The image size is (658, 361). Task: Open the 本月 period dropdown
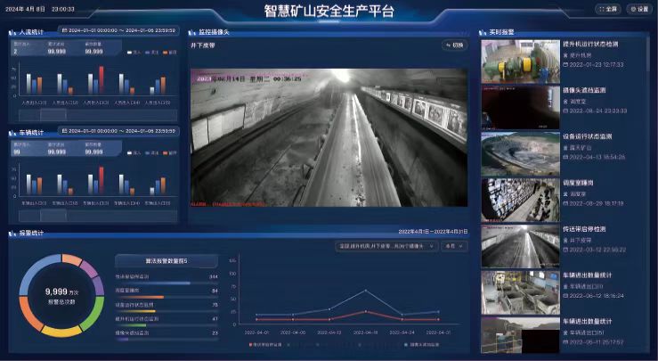[454, 246]
